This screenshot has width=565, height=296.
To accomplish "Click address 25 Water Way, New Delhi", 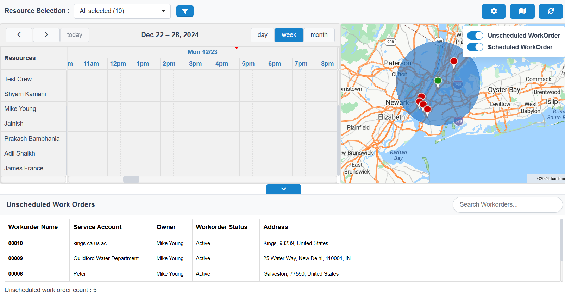I will pos(307,258).
